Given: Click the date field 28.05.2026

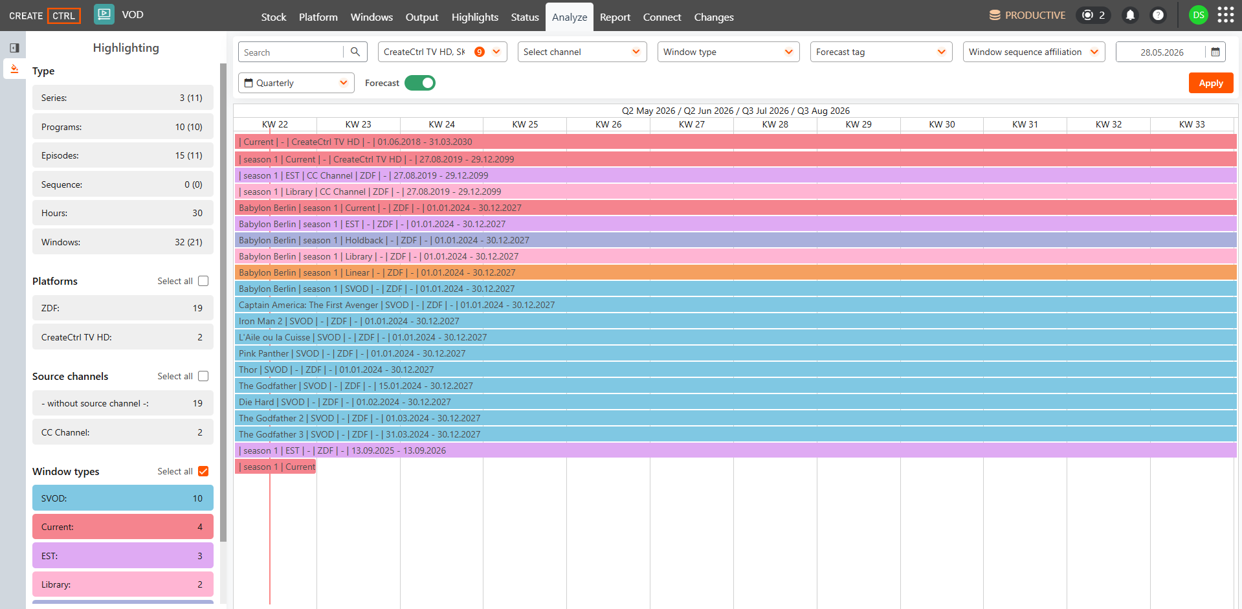Looking at the screenshot, I should [x=1162, y=52].
